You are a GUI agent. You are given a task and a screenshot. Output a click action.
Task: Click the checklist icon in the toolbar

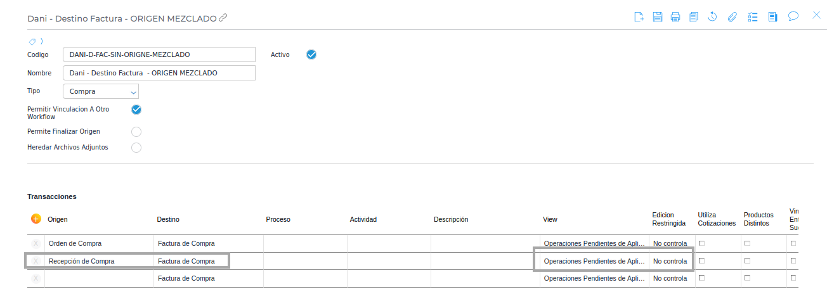[x=753, y=17]
